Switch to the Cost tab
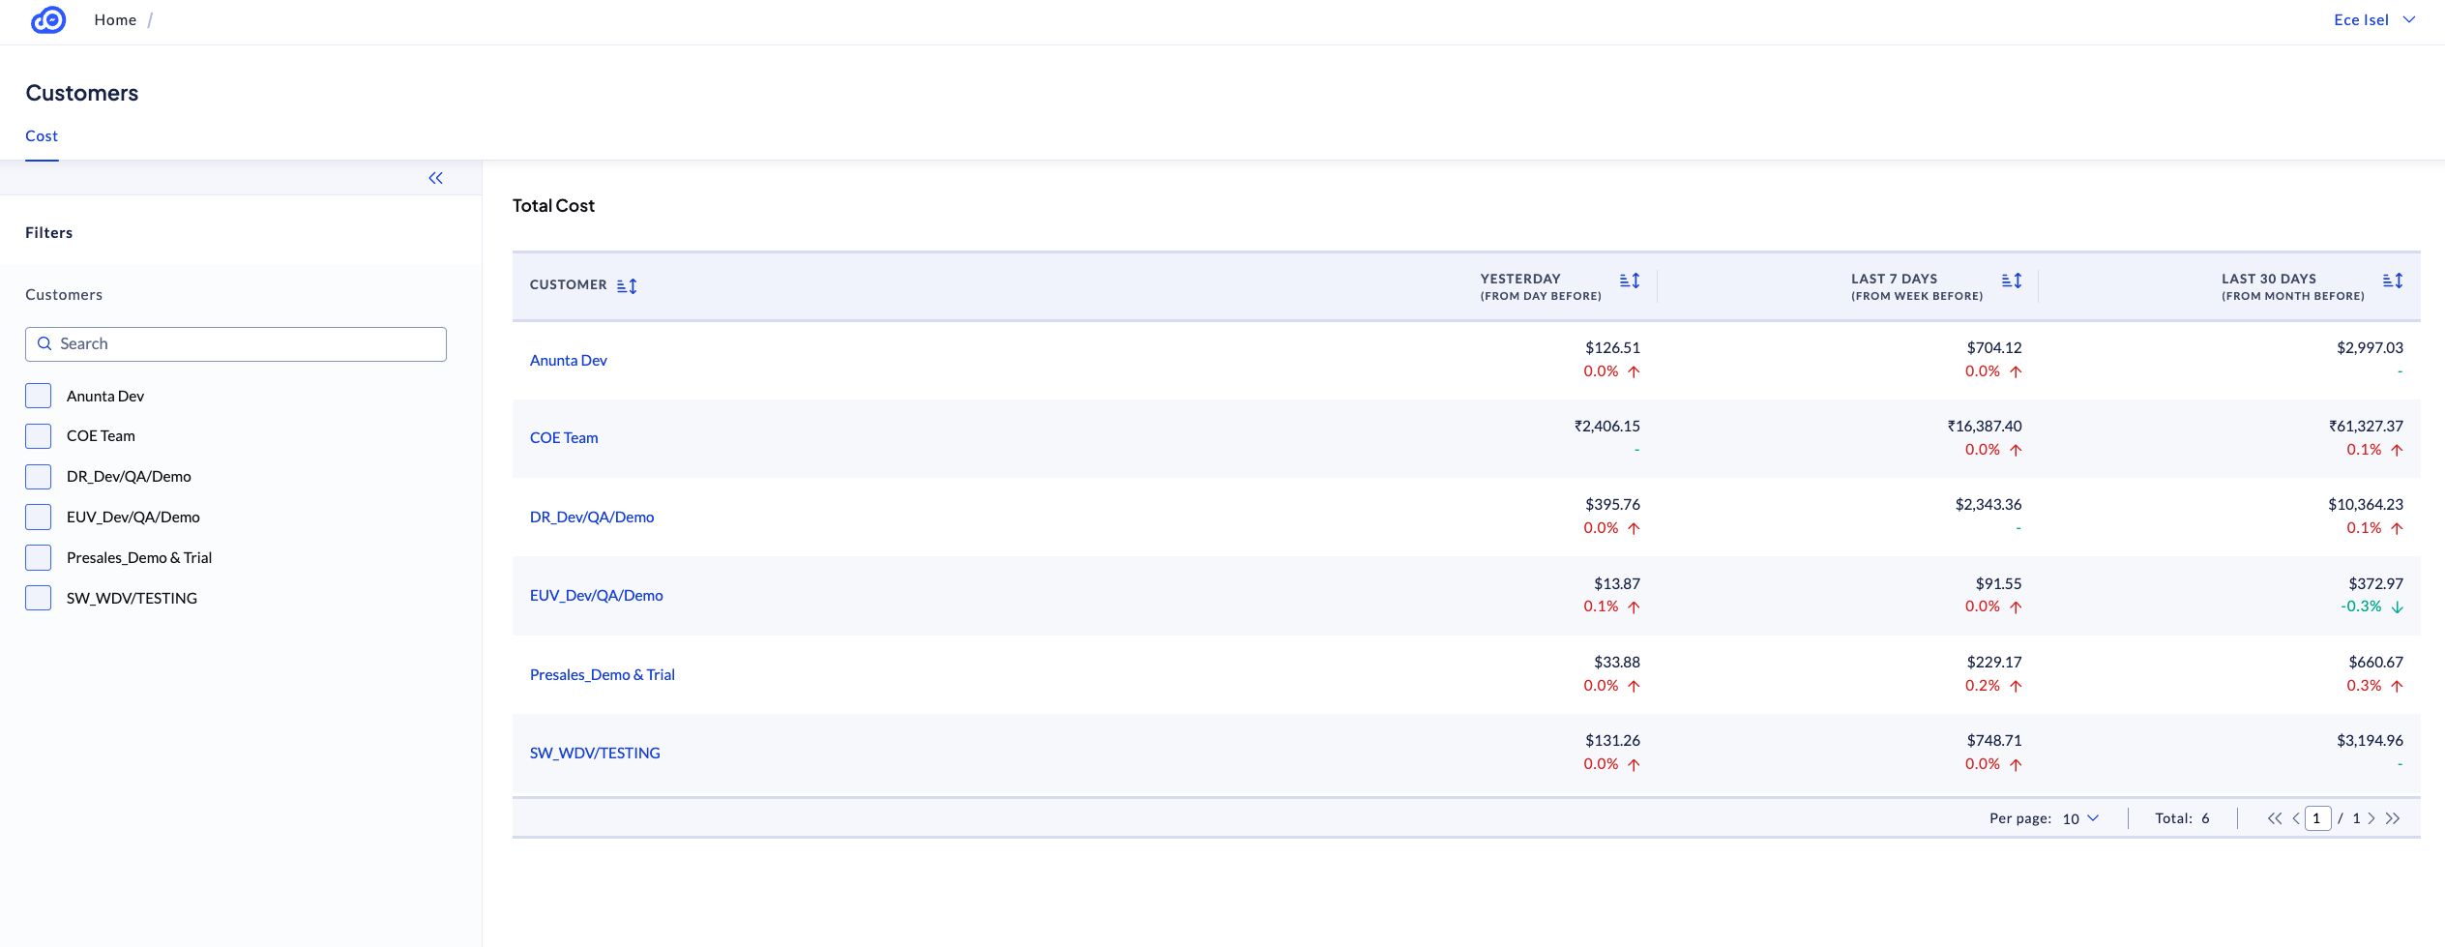The width and height of the screenshot is (2445, 947). pyautogui.click(x=42, y=136)
